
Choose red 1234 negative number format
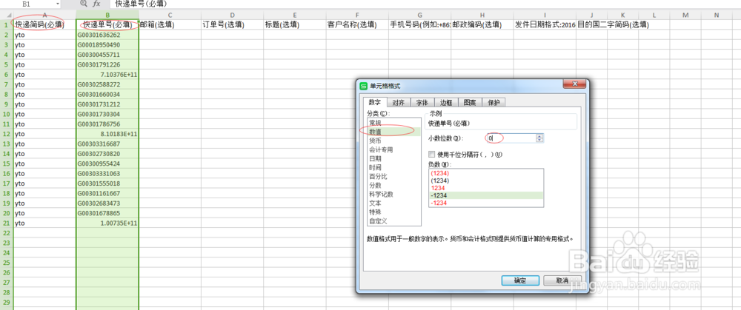[486, 188]
